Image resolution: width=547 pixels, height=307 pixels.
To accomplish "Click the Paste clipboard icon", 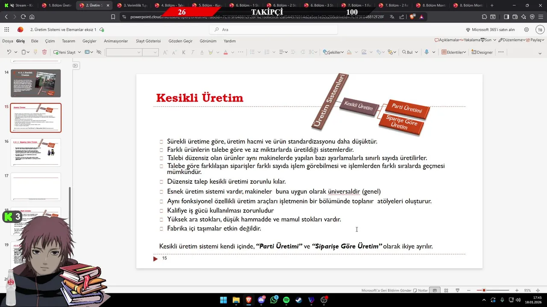I will (24, 52).
